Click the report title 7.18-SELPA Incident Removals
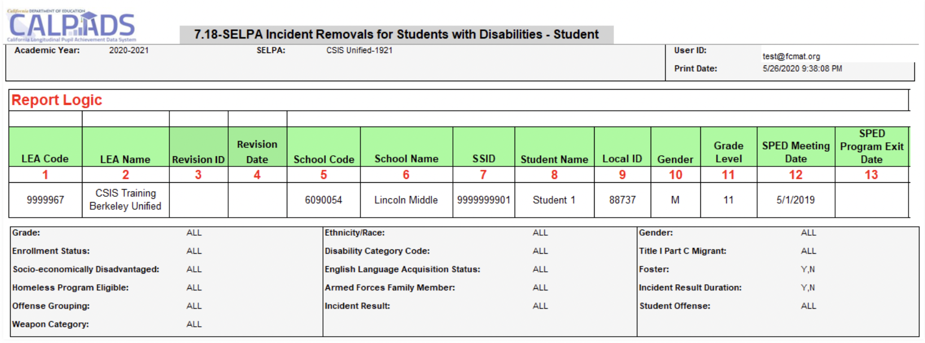The height and width of the screenshot is (343, 925). (x=396, y=34)
